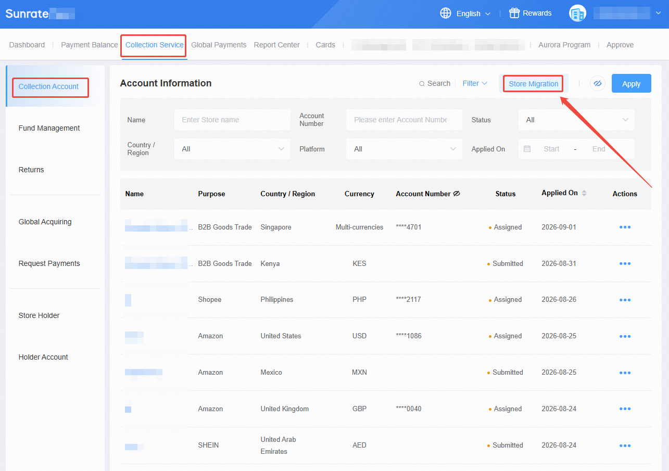Open actions menu for Shopee Philippines row
The height and width of the screenshot is (471, 669).
(x=625, y=300)
